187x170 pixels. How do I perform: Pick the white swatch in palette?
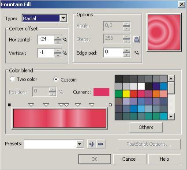pos(141,87)
